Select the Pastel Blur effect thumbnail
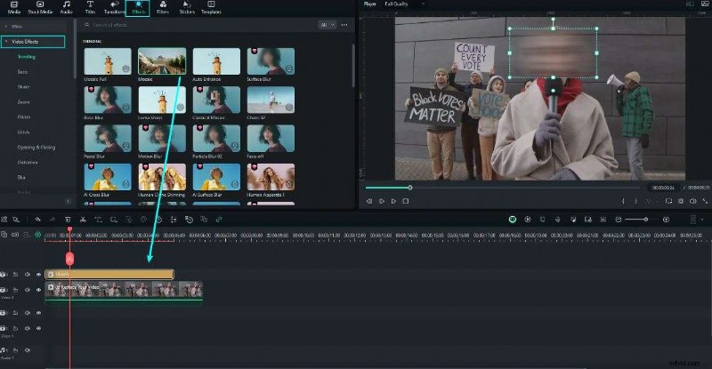This screenshot has width=712, height=369. point(108,139)
